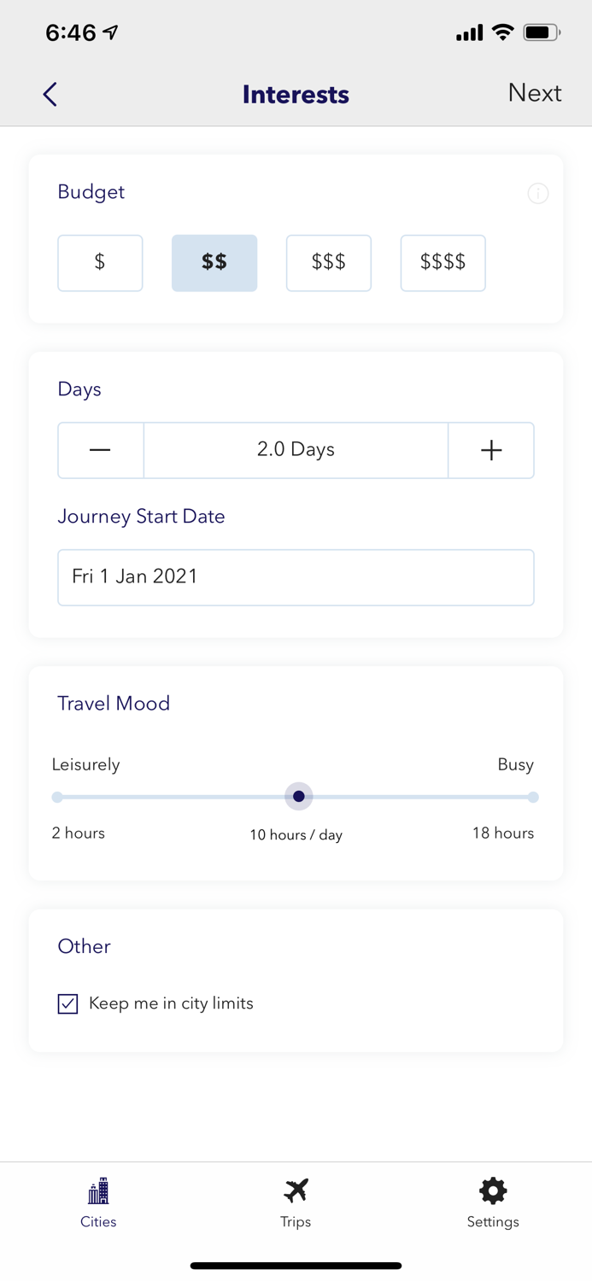
Task: Open Settings using the gear icon
Action: [492, 1190]
